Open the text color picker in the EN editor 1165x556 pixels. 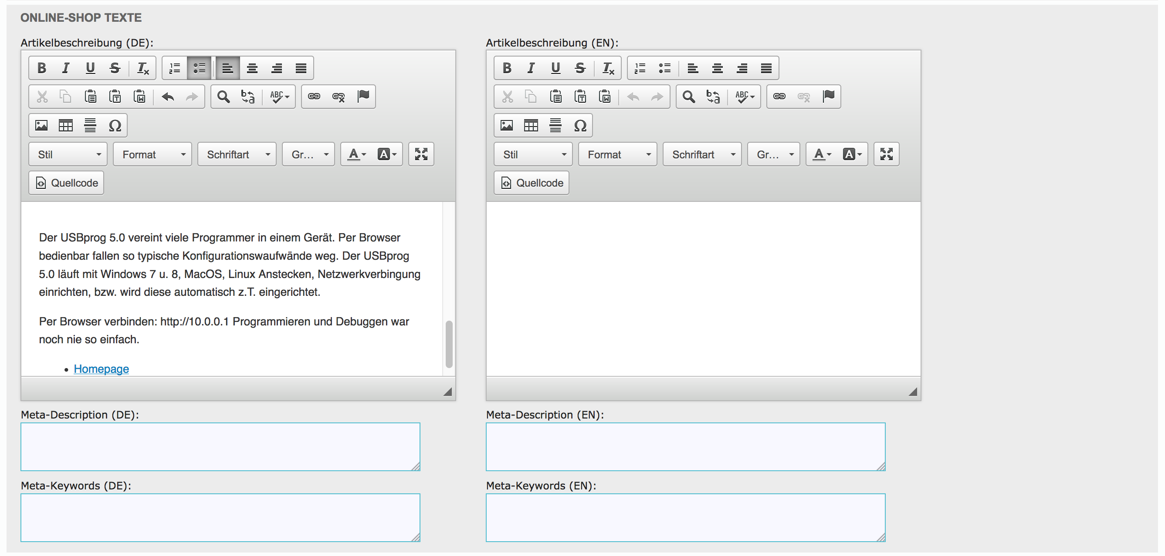click(822, 154)
